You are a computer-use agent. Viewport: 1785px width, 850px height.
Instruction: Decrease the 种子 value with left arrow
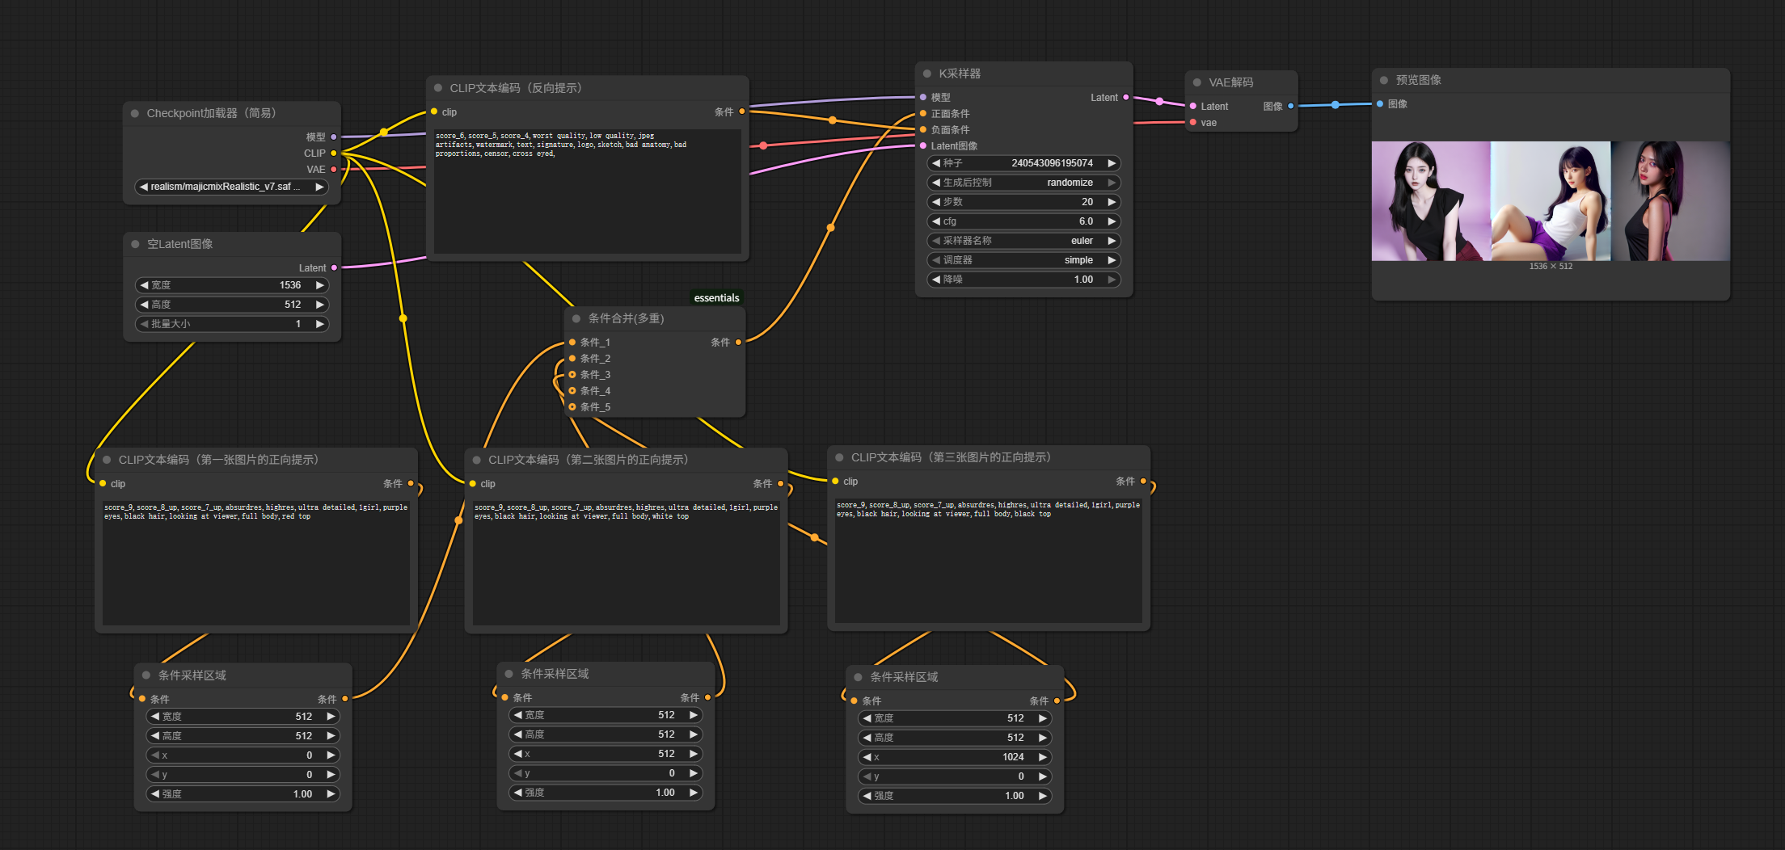point(936,163)
